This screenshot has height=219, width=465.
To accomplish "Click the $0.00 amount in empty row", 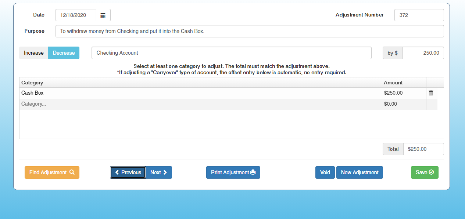I will 404,104.
